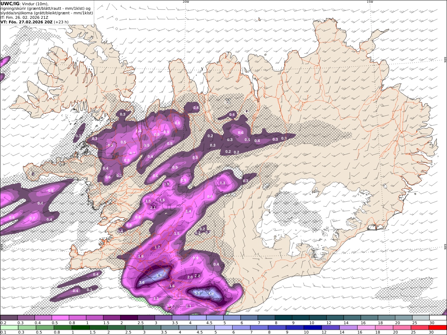Click the 'IT: Fim. 26. 02. 2026 21Z' line

coord(24,17)
